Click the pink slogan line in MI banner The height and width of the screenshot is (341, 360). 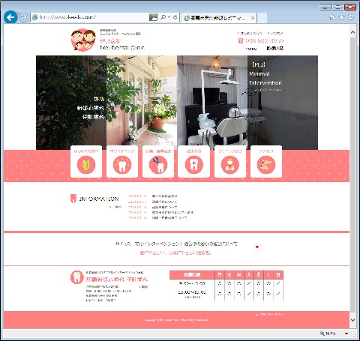click(x=176, y=253)
